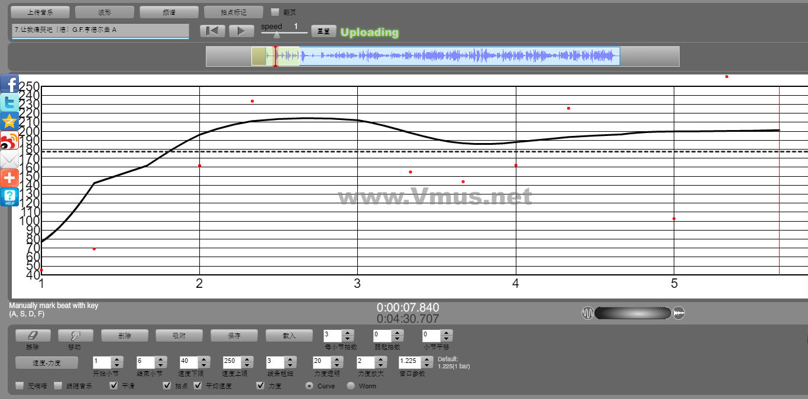
Task: Click the Facebook share icon
Action: click(9, 84)
